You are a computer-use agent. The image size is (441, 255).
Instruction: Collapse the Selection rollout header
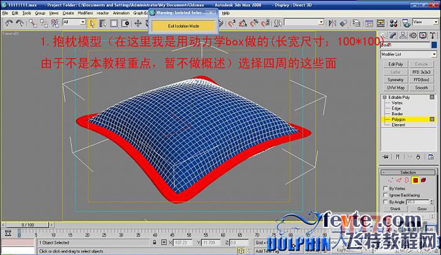click(408, 172)
